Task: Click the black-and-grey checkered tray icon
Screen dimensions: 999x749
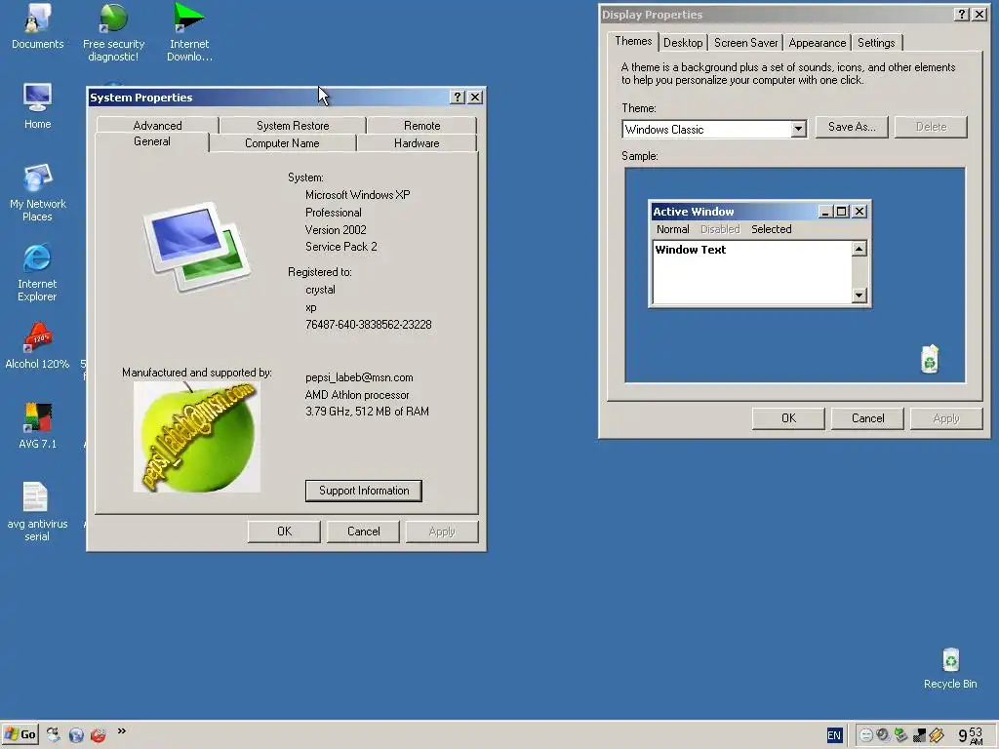Action: (x=919, y=735)
